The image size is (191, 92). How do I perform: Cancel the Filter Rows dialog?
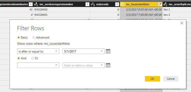click(171, 79)
